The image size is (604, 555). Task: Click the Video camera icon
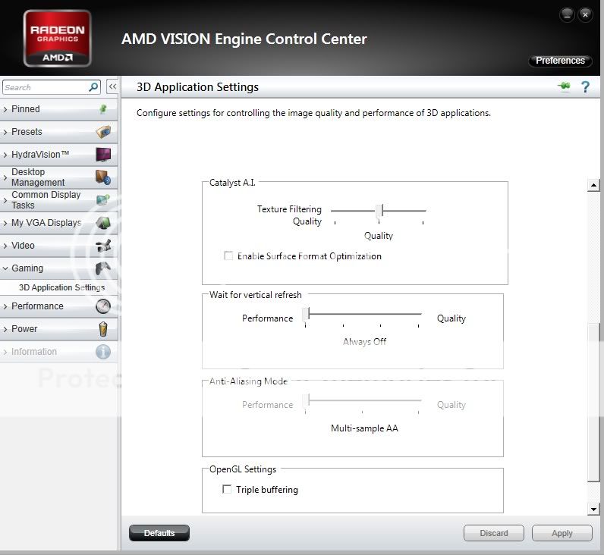103,246
